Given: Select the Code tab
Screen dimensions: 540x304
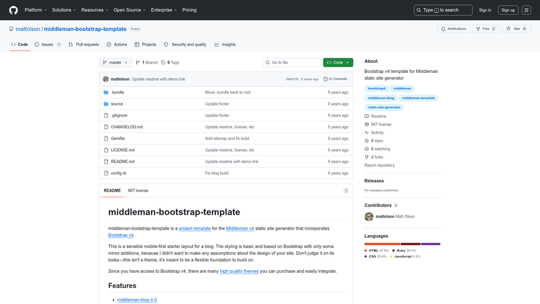Looking at the screenshot, I should (x=20, y=45).
